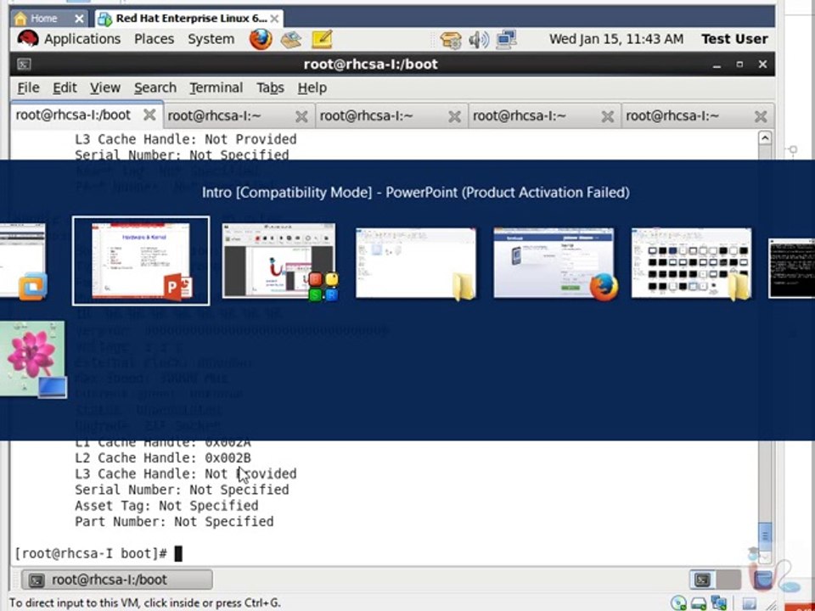Click the VMware network adapter status icon

click(x=719, y=603)
